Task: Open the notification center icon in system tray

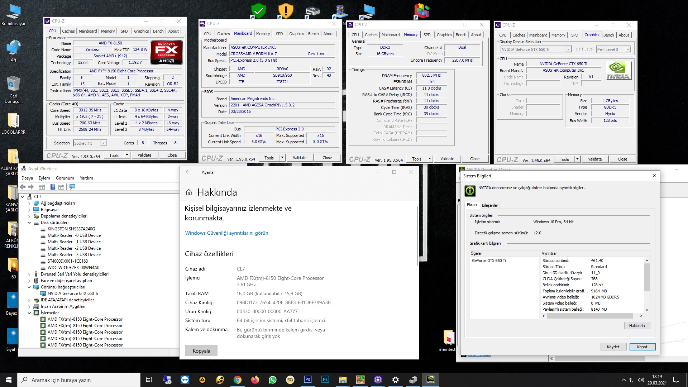Action: [676, 380]
